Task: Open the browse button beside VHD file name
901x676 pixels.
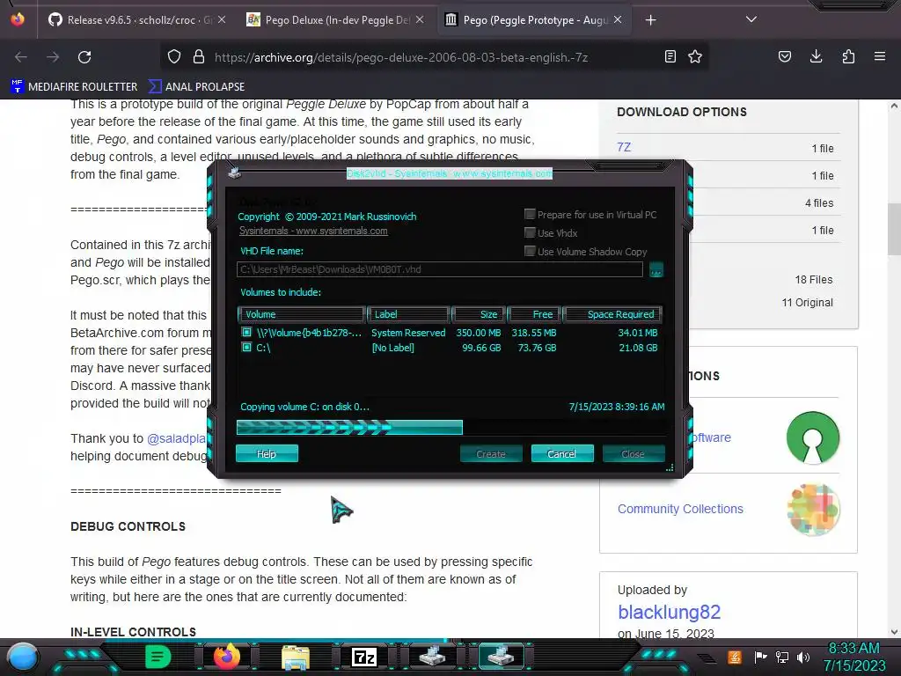Action: pyautogui.click(x=656, y=269)
